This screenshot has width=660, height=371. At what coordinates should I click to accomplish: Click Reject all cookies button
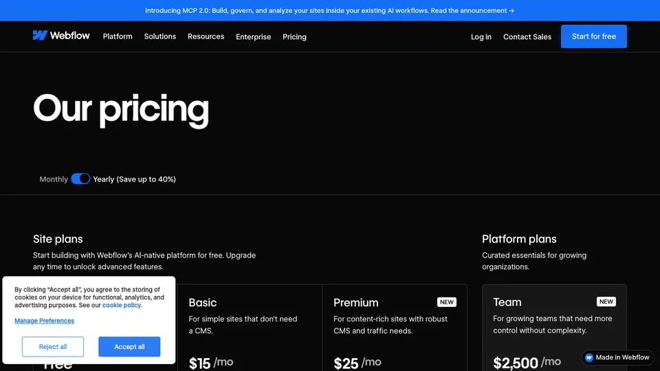pos(53,346)
